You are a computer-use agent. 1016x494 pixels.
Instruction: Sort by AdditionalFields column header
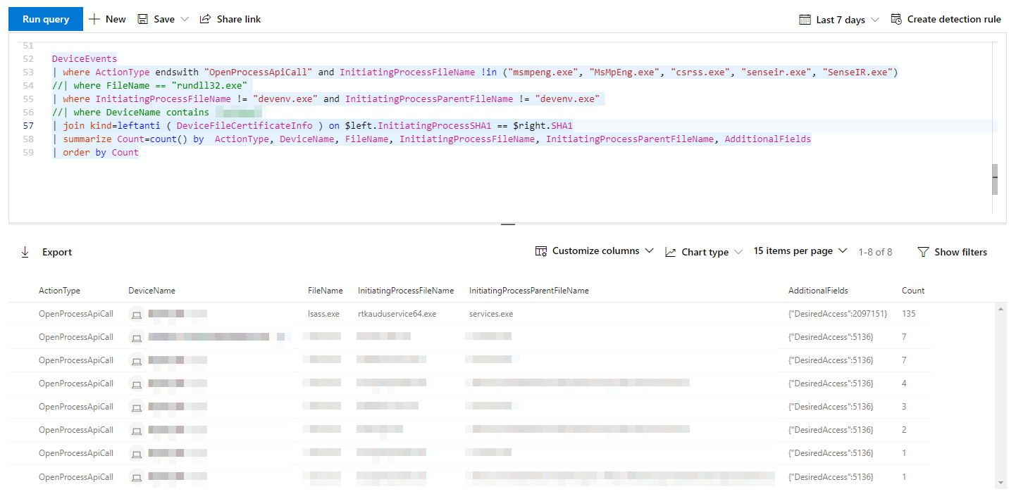click(x=818, y=291)
